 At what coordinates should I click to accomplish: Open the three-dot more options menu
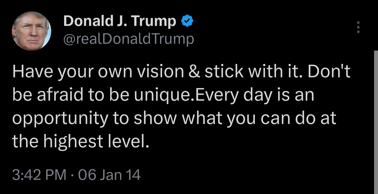click(x=358, y=27)
